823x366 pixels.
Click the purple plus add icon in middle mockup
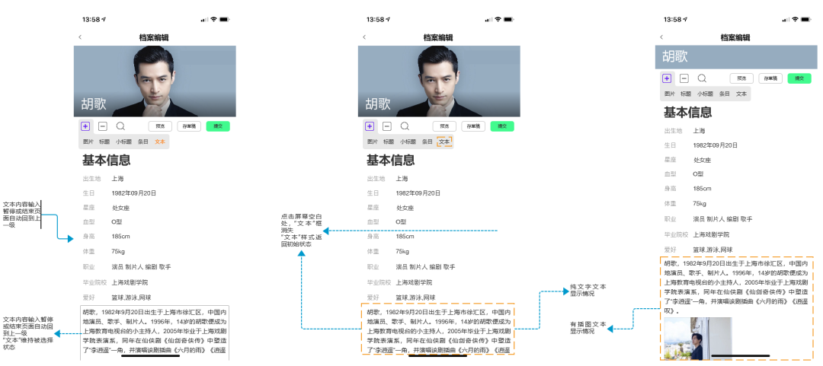(x=370, y=126)
